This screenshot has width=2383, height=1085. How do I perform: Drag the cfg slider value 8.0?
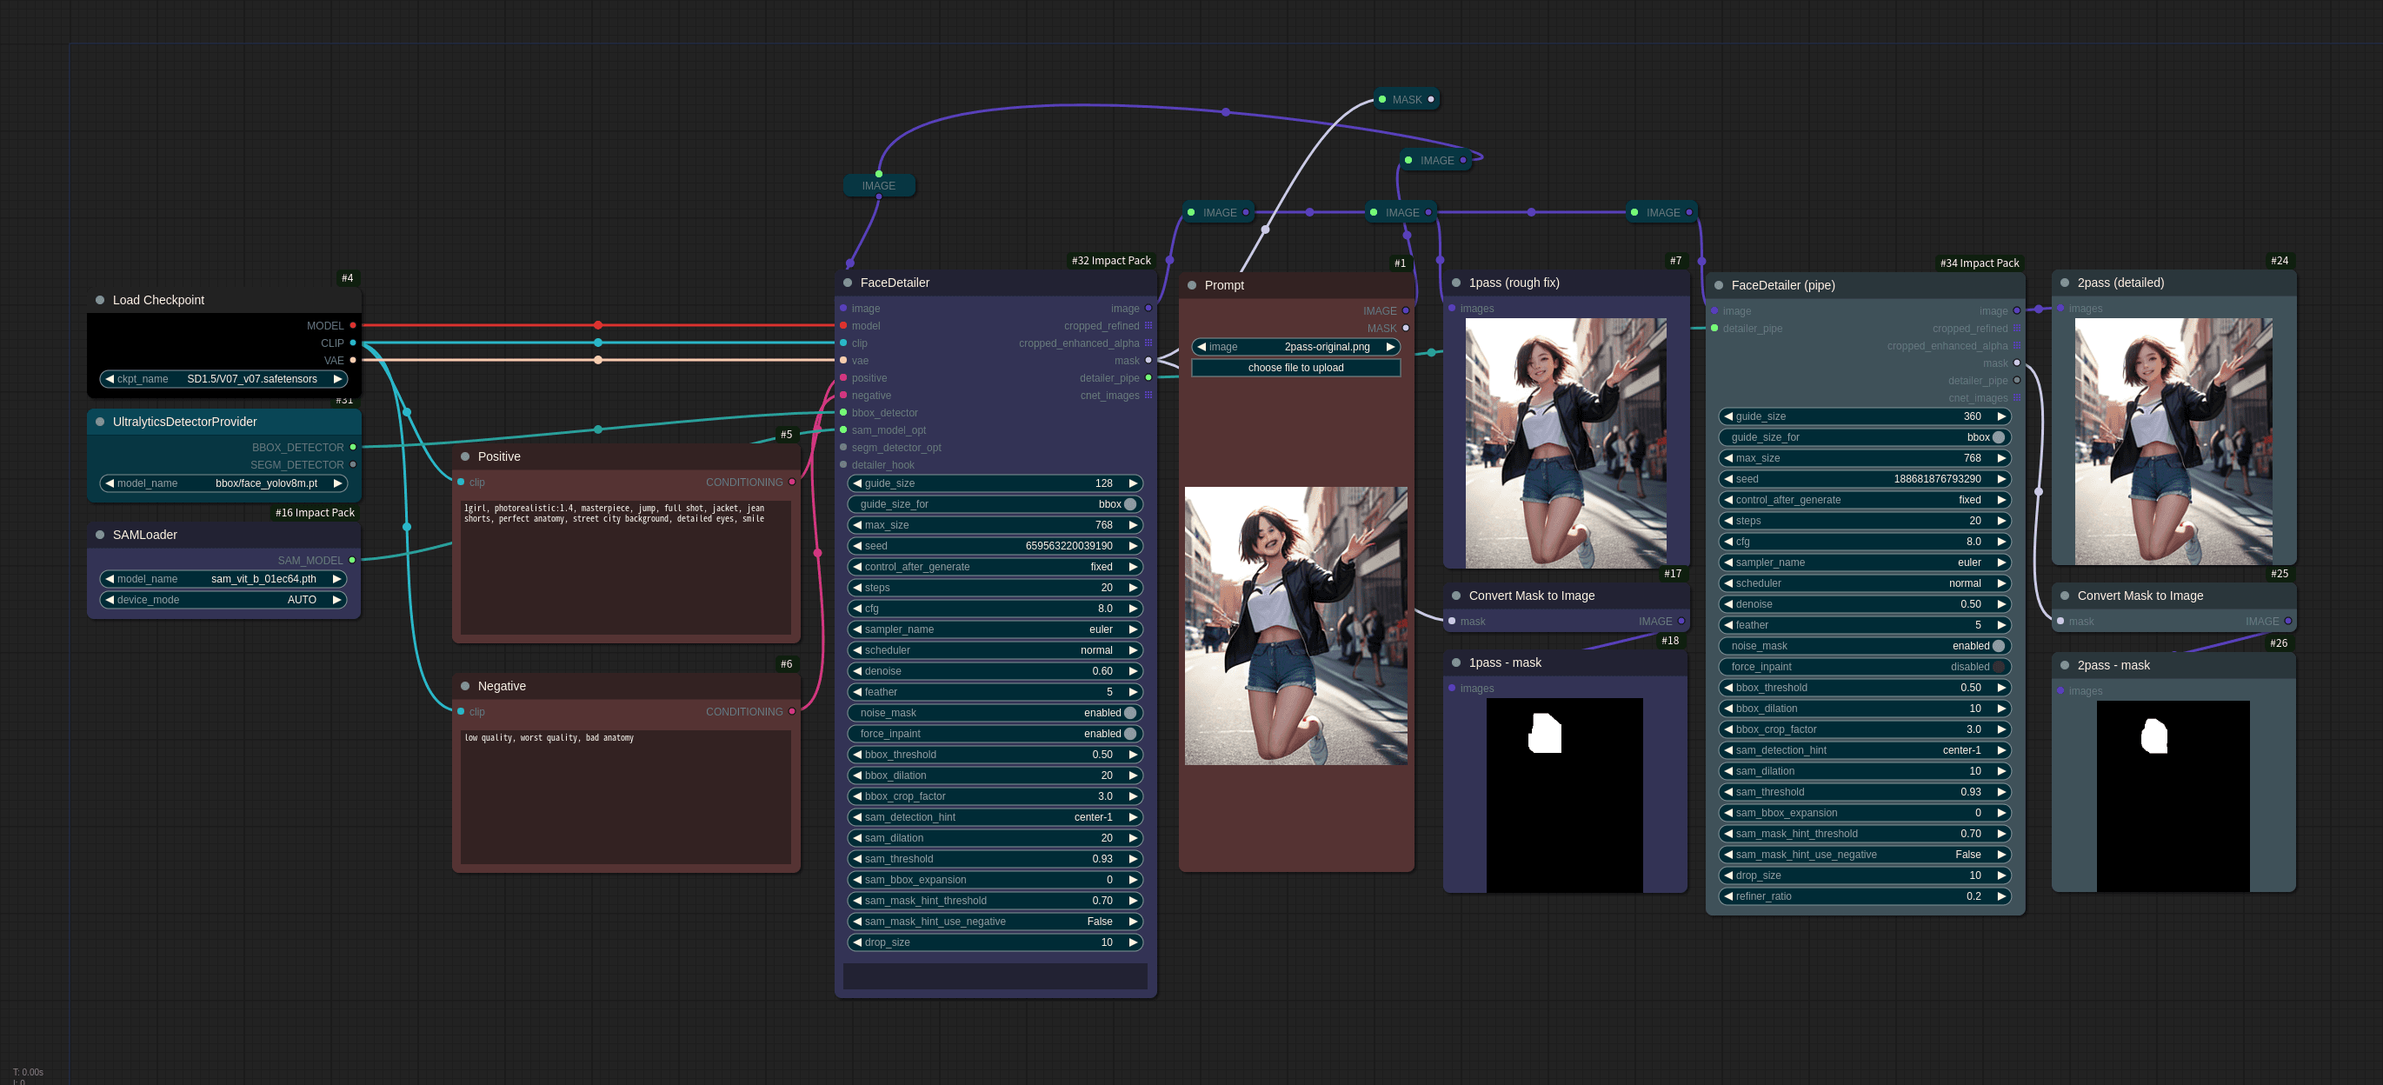(993, 608)
